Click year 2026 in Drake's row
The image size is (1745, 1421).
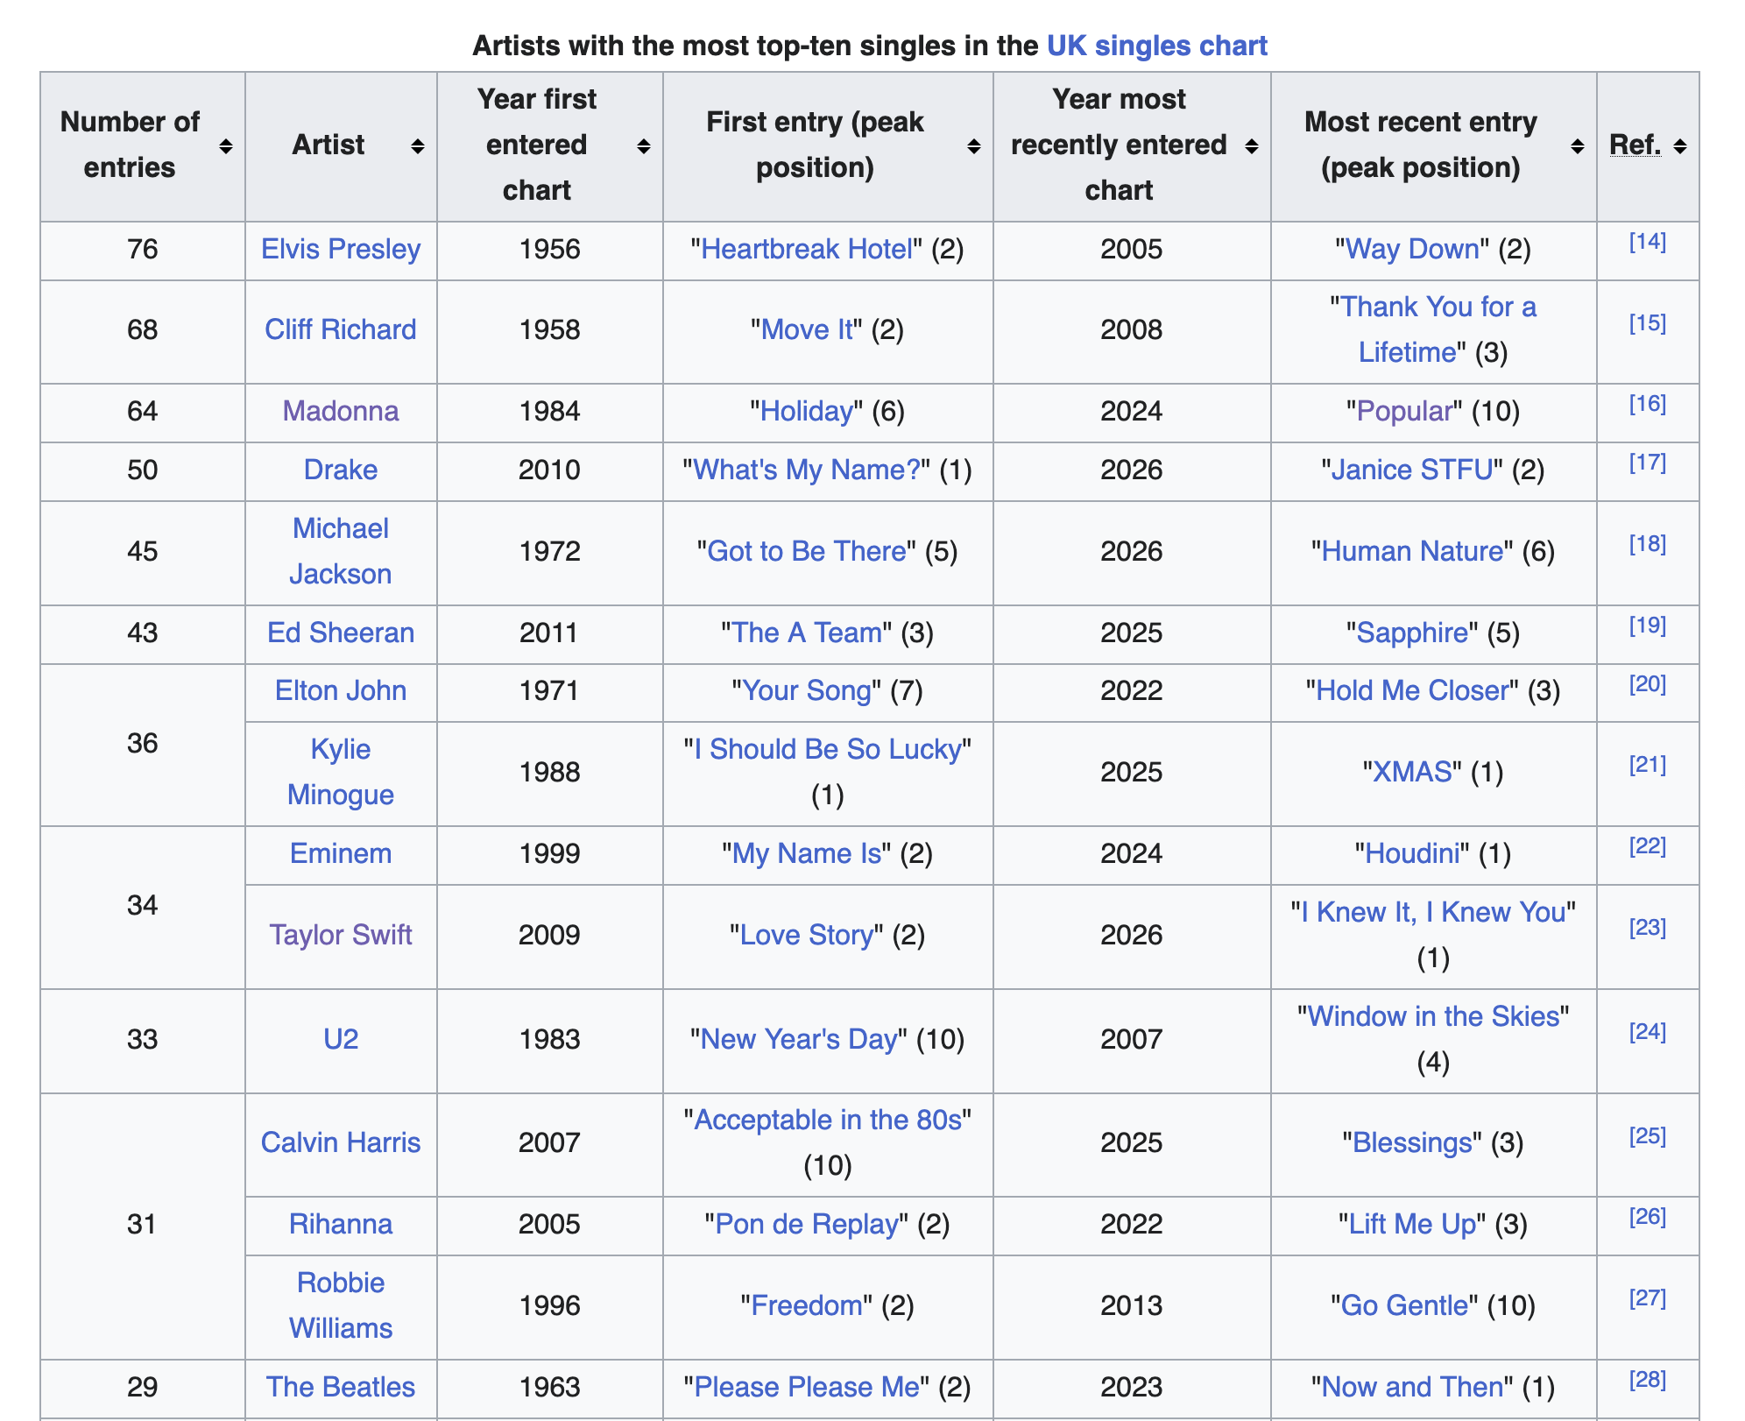pos(1132,470)
